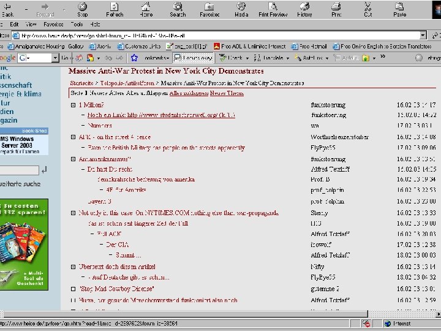Collapse the 'Übersetzt doch diesen Artikel' thread
Viewport: 441px width, 331px height.
click(x=73, y=267)
